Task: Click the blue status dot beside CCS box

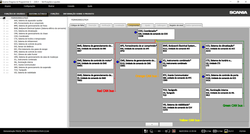Action: pyautogui.click(x=203, y=47)
